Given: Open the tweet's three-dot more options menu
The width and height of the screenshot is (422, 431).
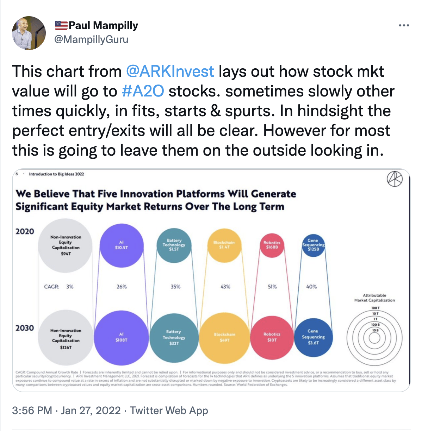Looking at the screenshot, I should tap(404, 26).
